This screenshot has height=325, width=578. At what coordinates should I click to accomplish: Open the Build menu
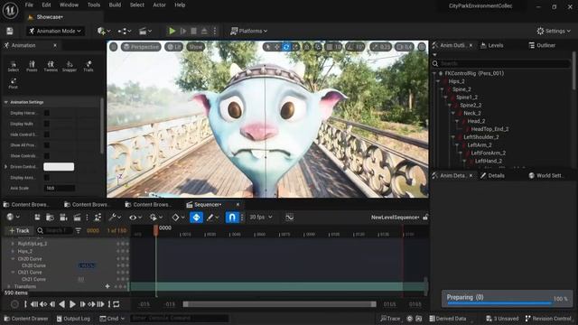coord(115,5)
